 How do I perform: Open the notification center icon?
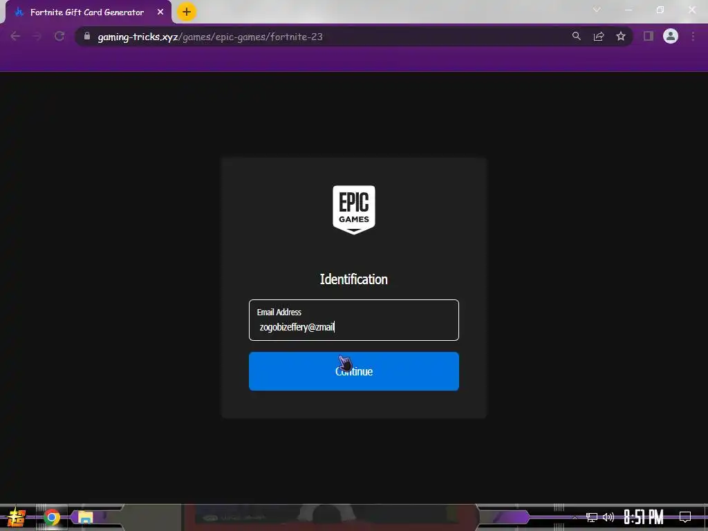(685, 517)
